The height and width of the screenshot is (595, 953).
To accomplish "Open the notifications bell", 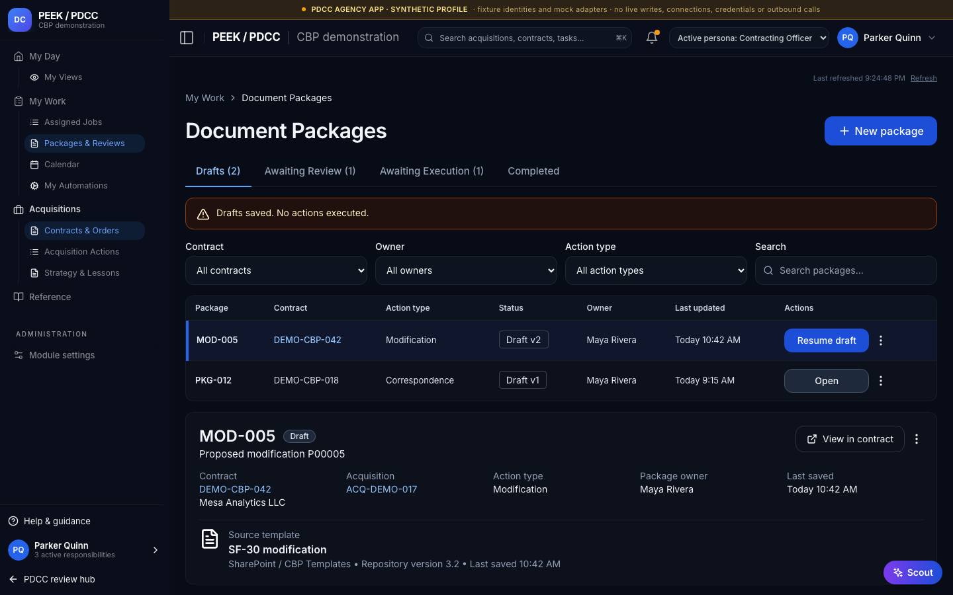I will tap(652, 38).
